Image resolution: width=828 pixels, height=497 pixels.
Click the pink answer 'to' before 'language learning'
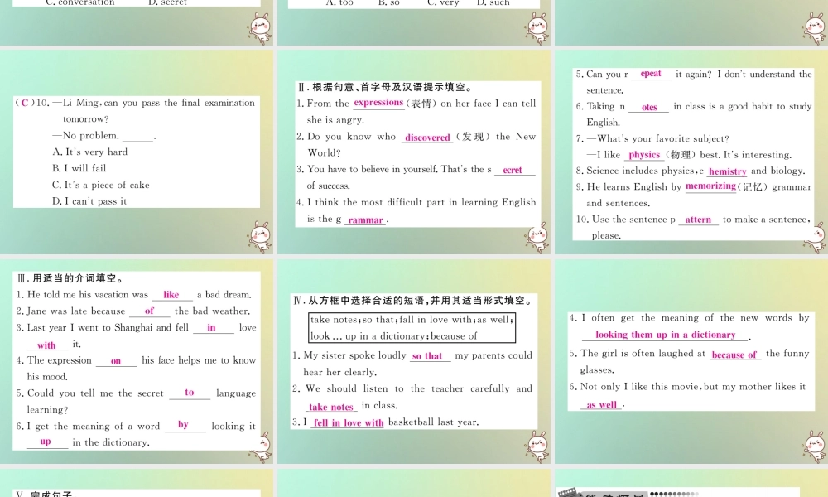pos(190,393)
